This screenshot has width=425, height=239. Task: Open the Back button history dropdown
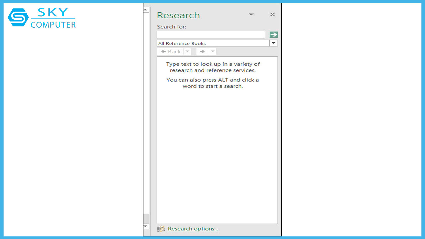(x=187, y=51)
